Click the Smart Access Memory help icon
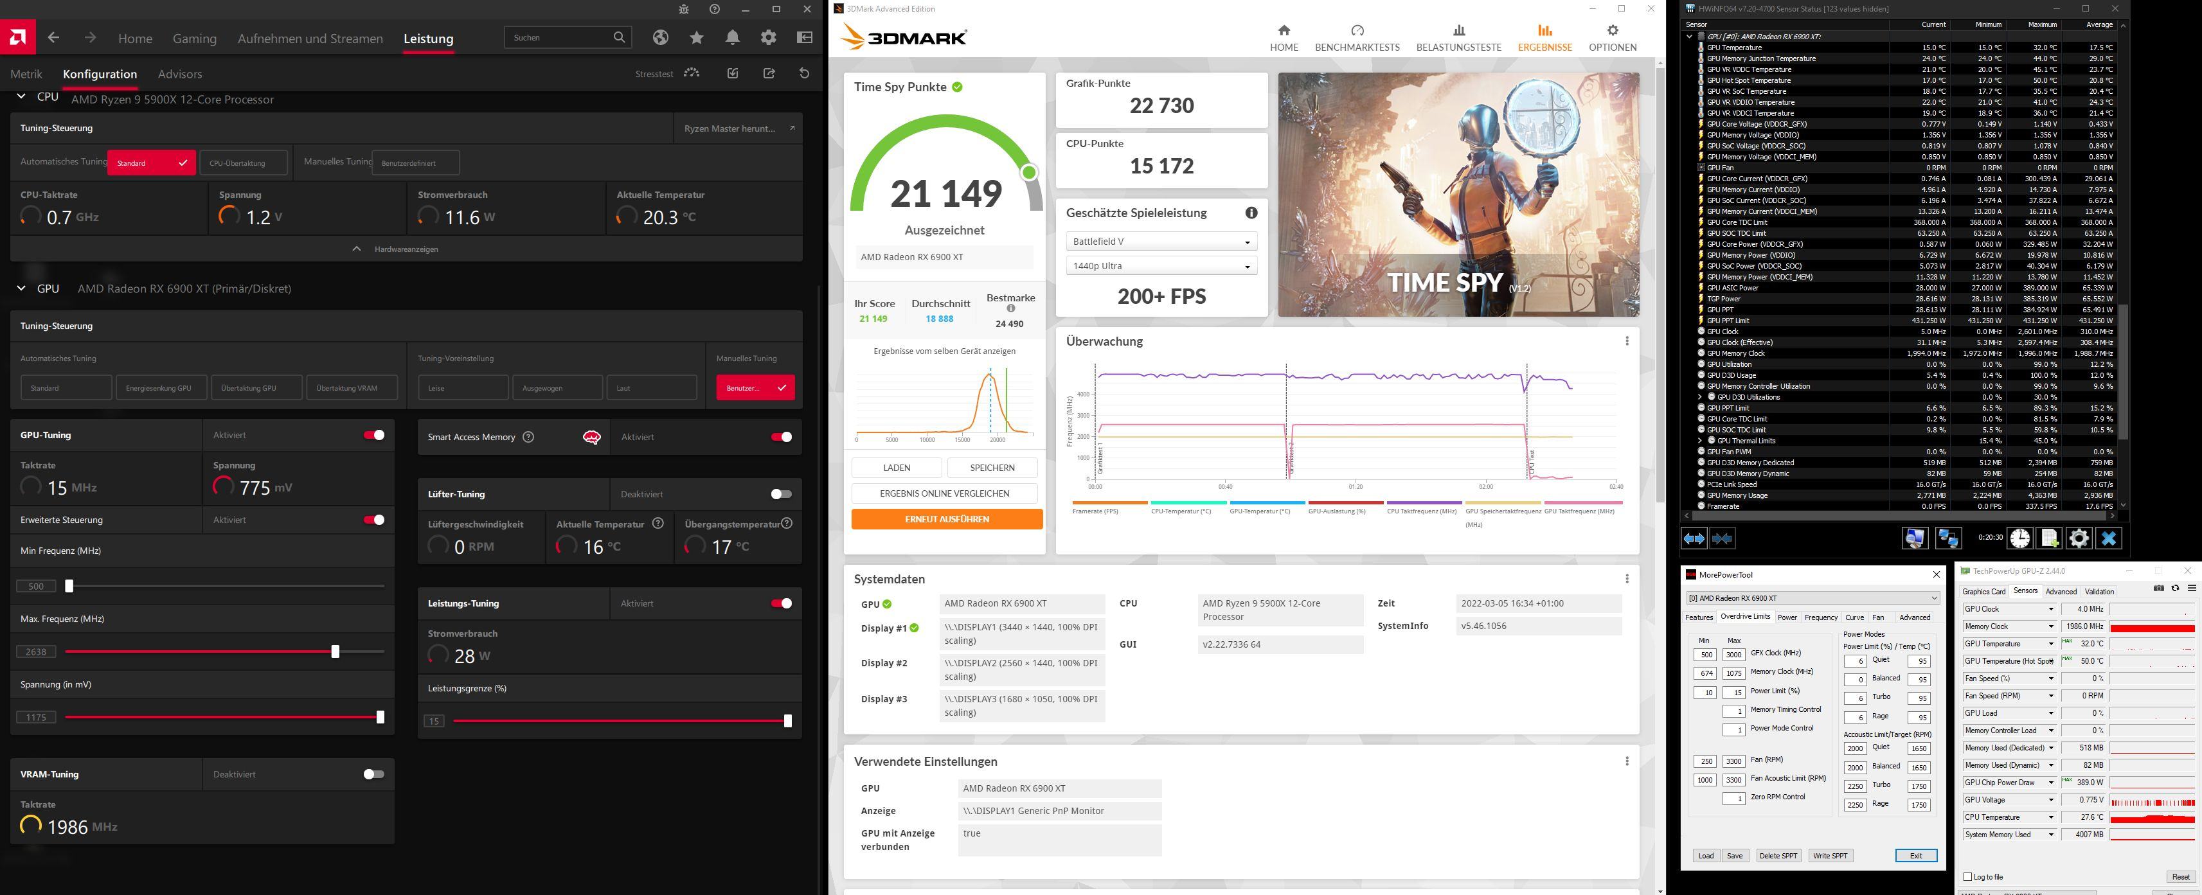Screen dimensions: 2202x895 coord(528,437)
